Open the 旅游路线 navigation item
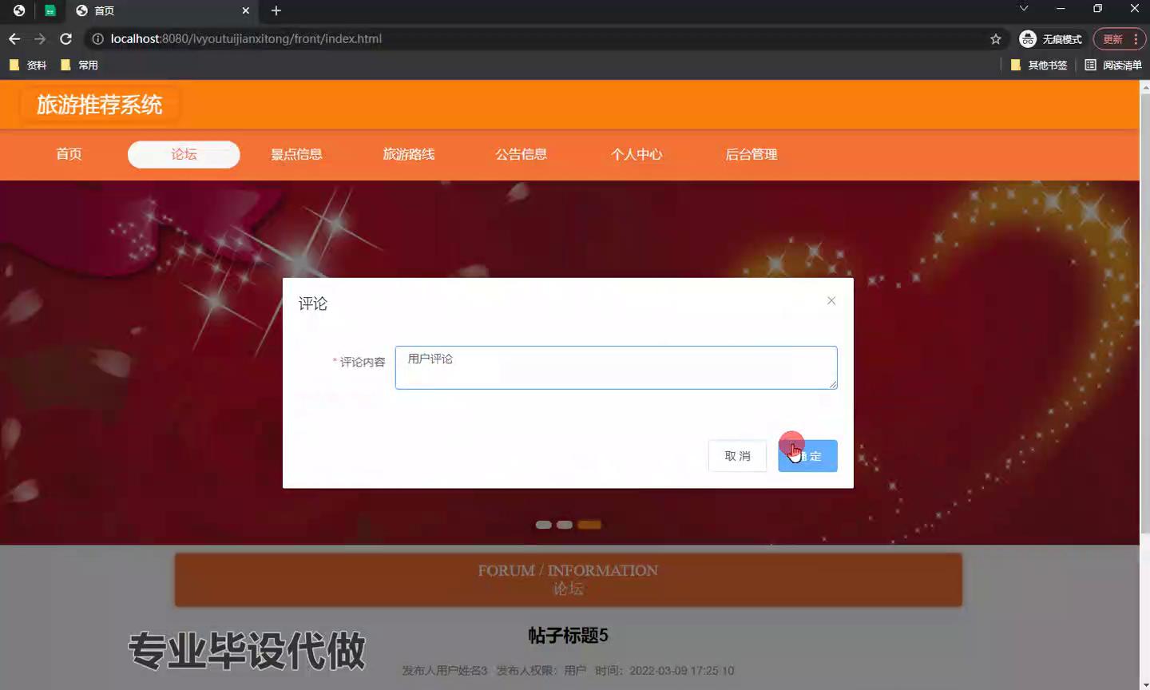1150x690 pixels. (x=409, y=155)
